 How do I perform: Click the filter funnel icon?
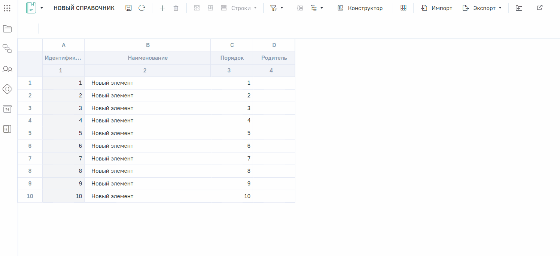(x=274, y=8)
